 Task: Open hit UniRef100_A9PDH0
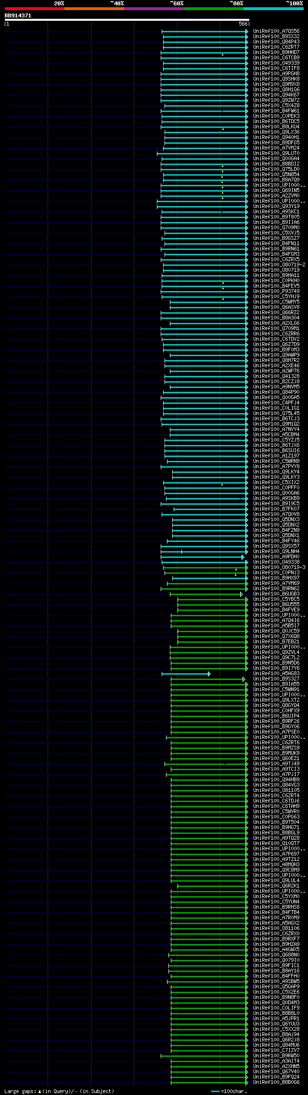pyautogui.click(x=276, y=557)
